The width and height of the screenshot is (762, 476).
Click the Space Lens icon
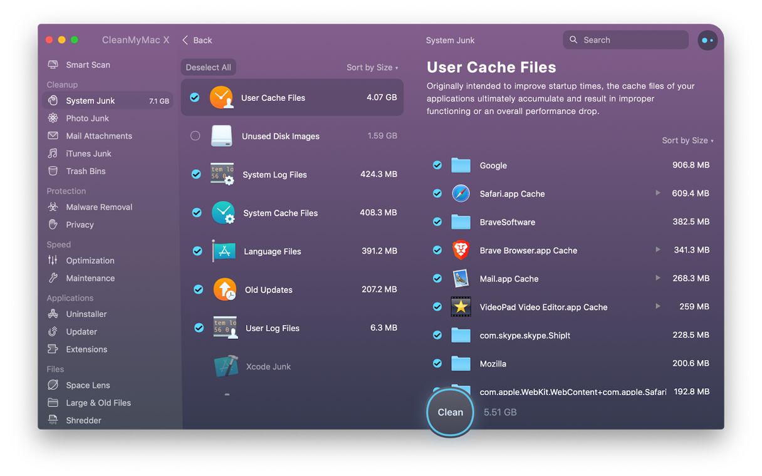(x=53, y=385)
